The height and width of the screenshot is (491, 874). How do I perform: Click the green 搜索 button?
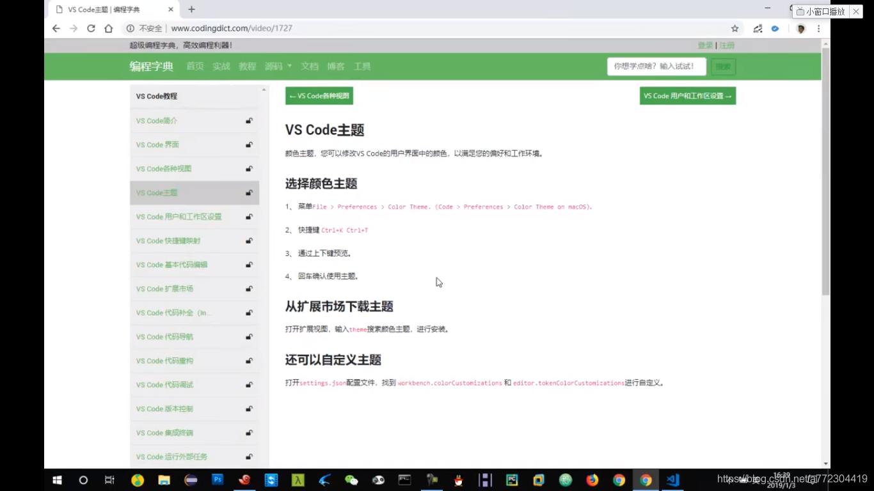click(x=723, y=66)
